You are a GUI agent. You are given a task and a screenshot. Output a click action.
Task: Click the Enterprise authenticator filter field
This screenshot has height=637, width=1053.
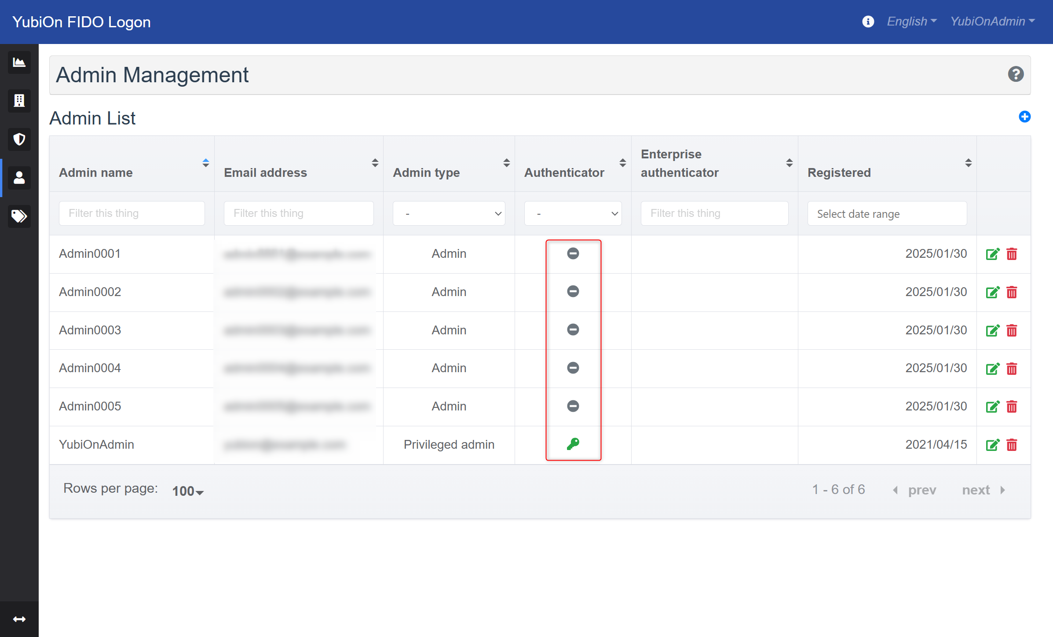pyautogui.click(x=714, y=213)
